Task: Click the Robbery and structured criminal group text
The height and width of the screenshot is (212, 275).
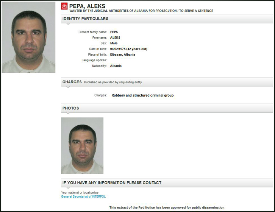Action: (x=142, y=95)
